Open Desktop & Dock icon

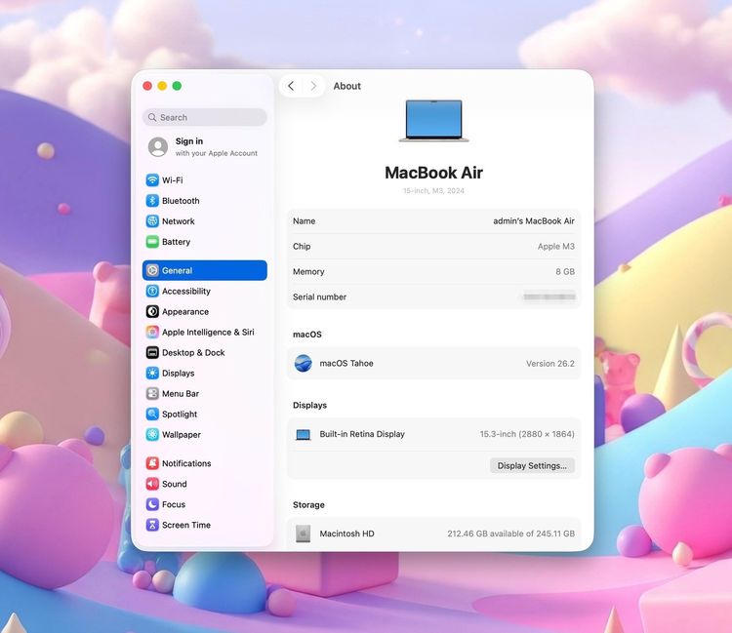click(x=152, y=353)
